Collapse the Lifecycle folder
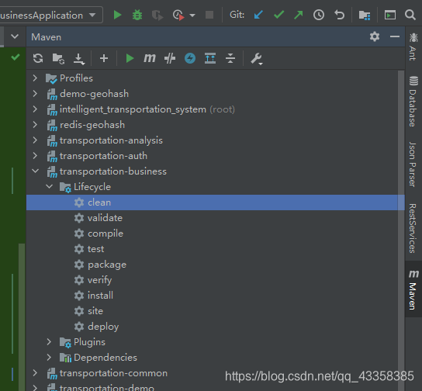 click(49, 186)
